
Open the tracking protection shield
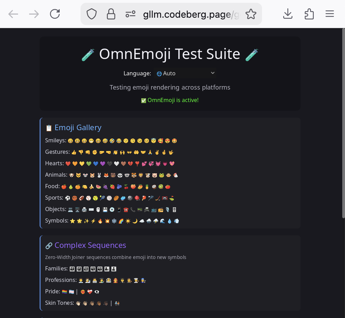(91, 14)
